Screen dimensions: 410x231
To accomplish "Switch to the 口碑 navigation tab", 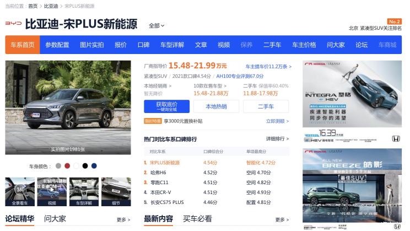I will pyautogui.click(x=143, y=45).
